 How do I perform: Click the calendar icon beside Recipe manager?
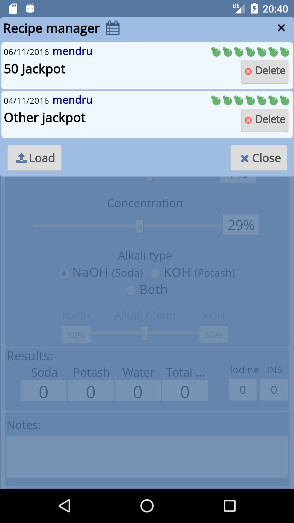pos(113,28)
